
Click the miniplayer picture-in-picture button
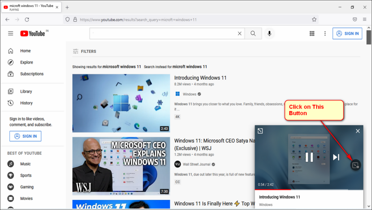coord(355,165)
